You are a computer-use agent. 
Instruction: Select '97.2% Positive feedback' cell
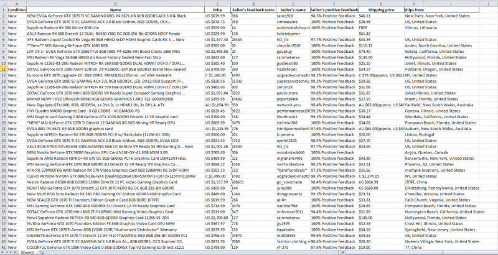[x=334, y=170]
